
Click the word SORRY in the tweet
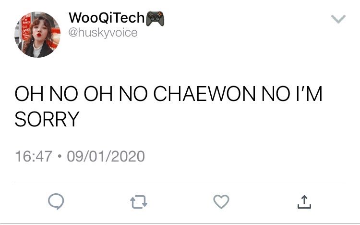pyautogui.click(x=47, y=119)
